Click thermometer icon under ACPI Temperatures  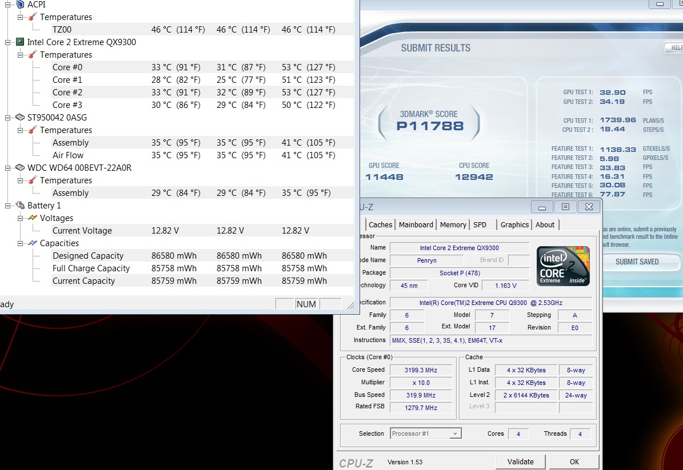(32, 17)
